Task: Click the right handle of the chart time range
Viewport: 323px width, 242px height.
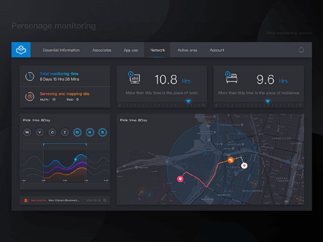Action: point(86,145)
